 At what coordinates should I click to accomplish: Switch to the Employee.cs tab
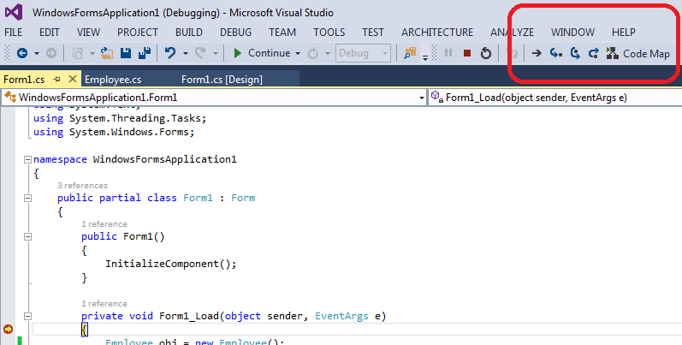point(113,79)
